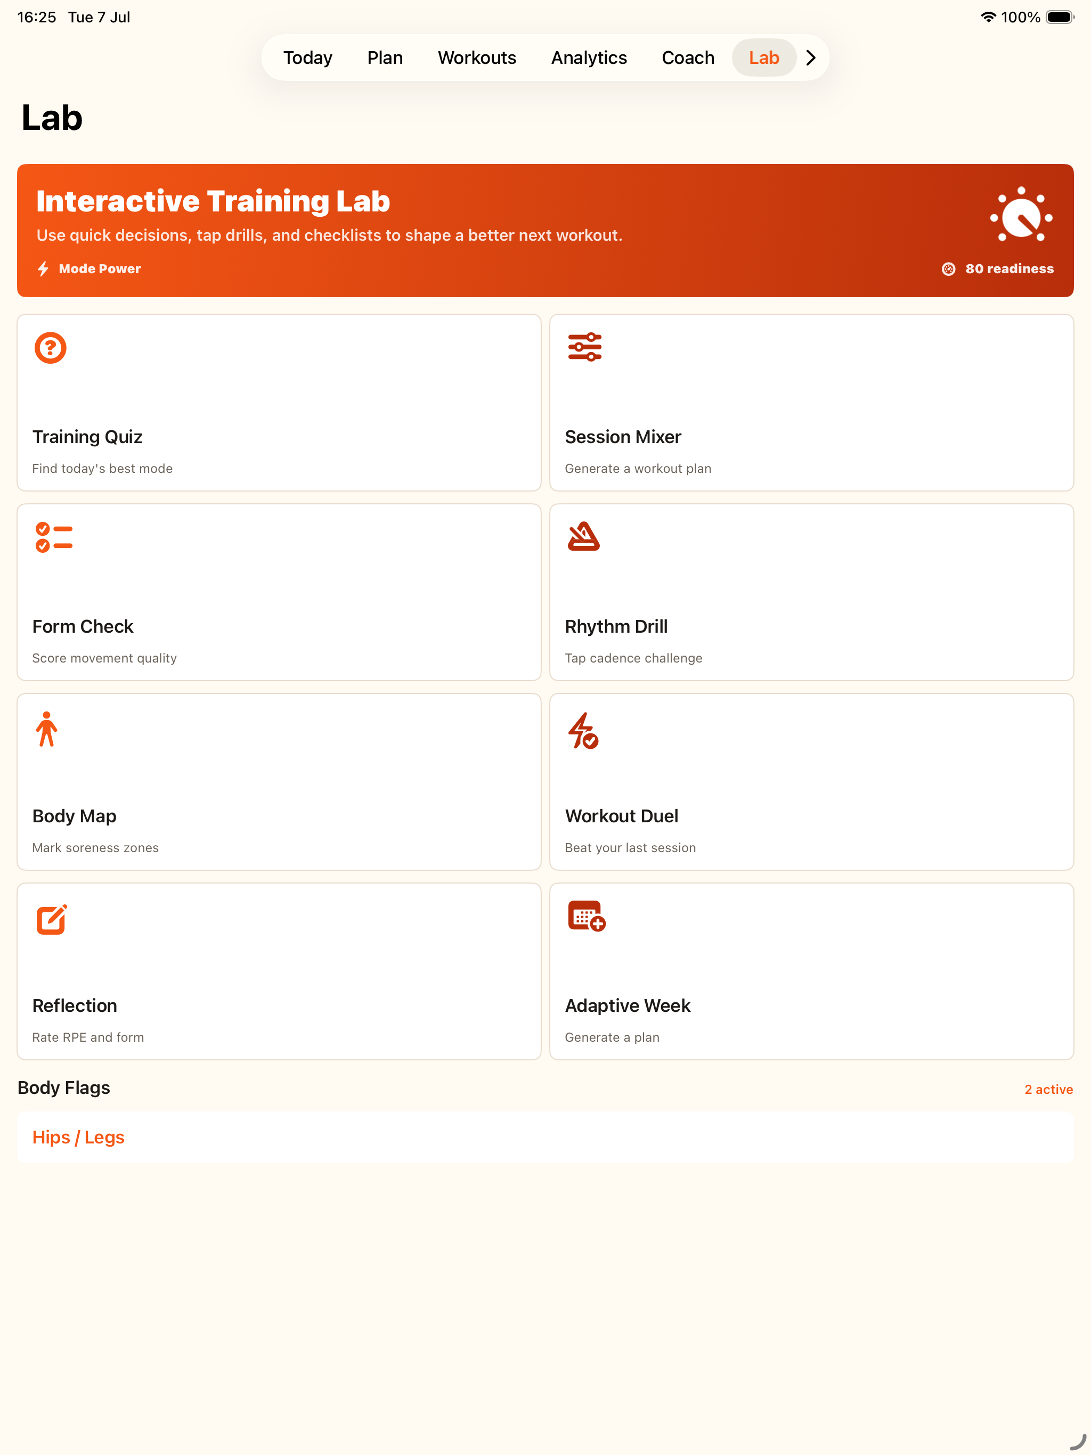The height and width of the screenshot is (1455, 1091).
Task: Click the Form Check checklist icon
Action: click(x=54, y=537)
